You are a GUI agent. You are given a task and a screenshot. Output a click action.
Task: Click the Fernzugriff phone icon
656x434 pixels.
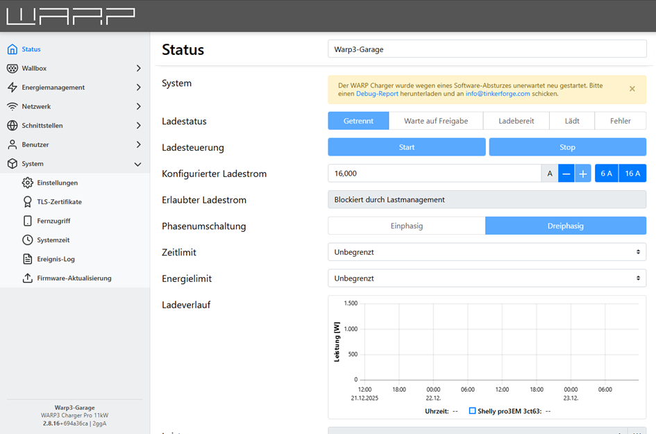tap(28, 221)
